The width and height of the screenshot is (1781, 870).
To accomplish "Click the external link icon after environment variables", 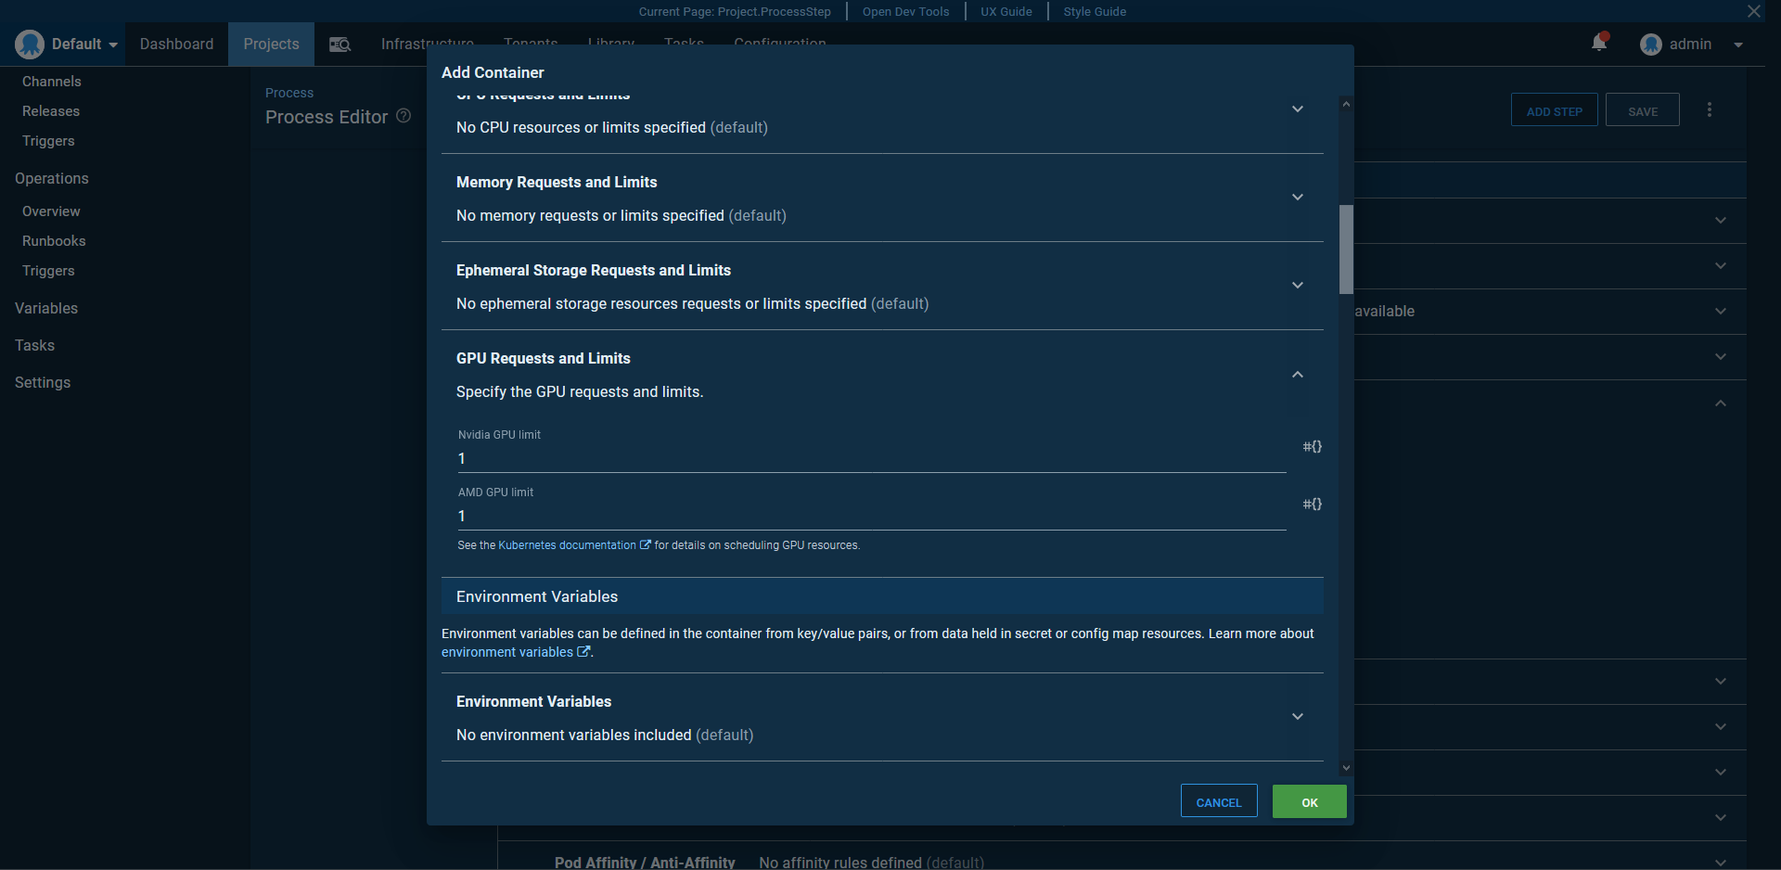I will click(x=583, y=651).
